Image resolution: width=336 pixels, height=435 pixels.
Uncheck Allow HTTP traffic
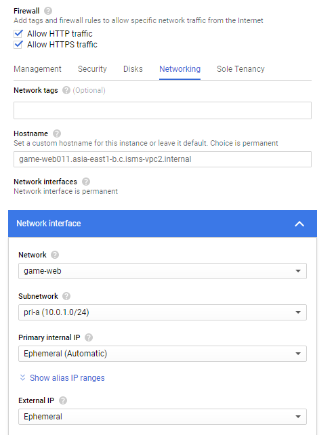point(18,34)
